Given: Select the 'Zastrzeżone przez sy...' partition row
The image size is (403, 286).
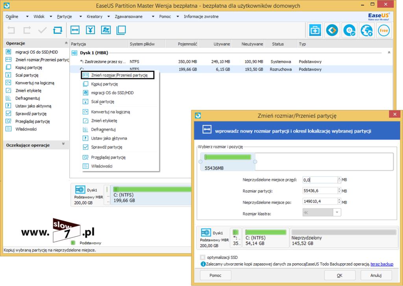Looking at the screenshot, I should 231,62.
